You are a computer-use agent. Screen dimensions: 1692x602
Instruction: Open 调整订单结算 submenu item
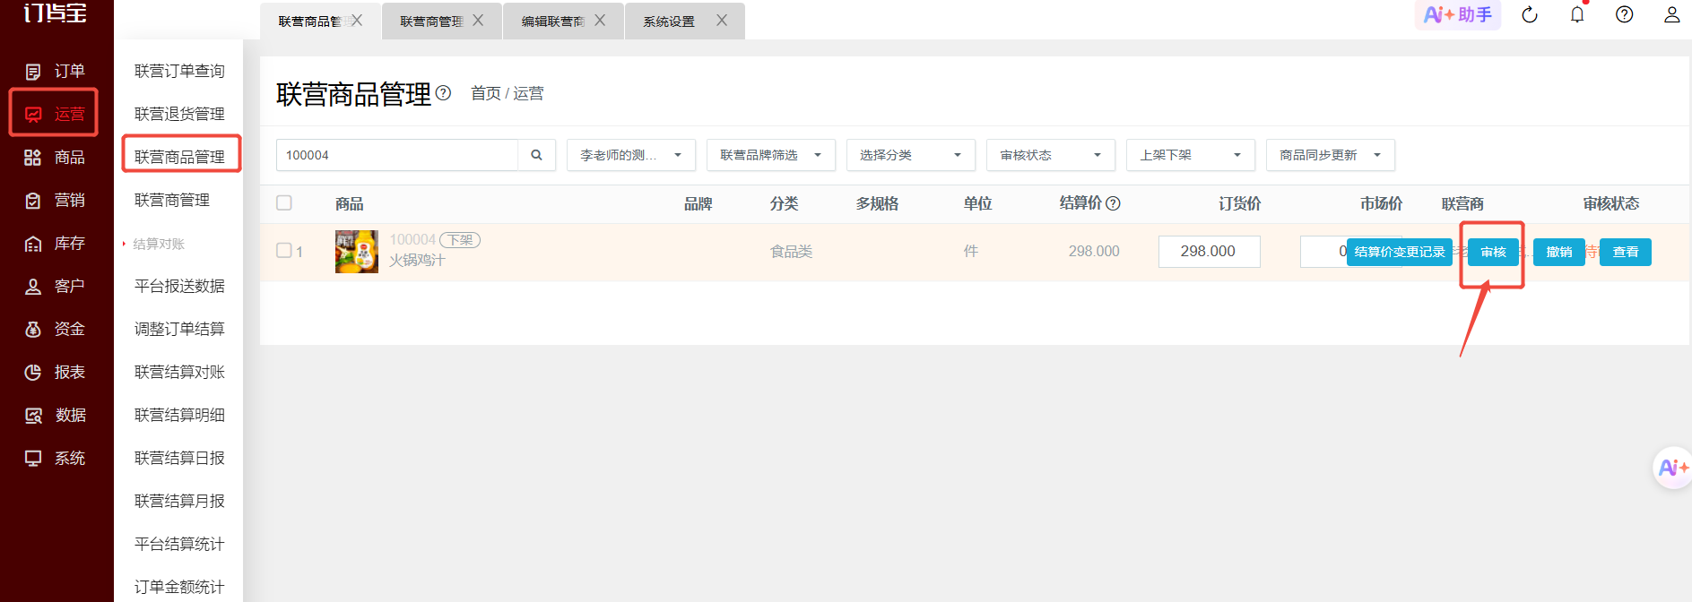(179, 329)
